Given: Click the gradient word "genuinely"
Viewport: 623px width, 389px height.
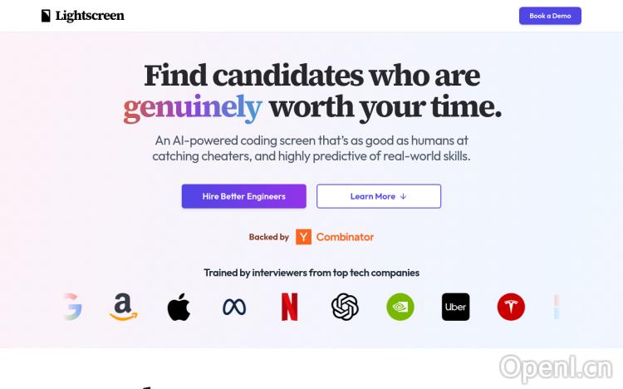Looking at the screenshot, I should coord(193,107).
